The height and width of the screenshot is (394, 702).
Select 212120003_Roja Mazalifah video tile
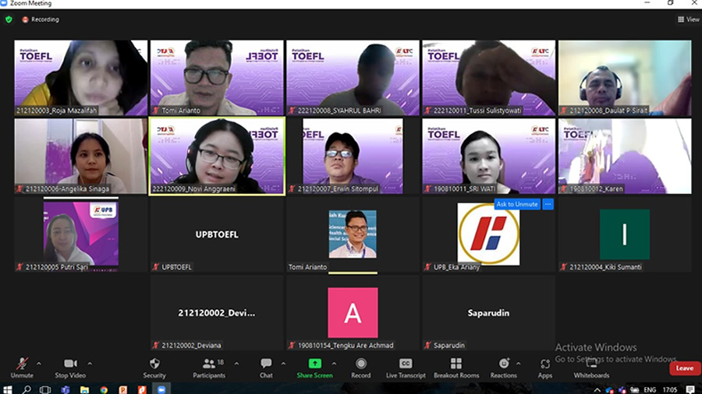coord(80,78)
